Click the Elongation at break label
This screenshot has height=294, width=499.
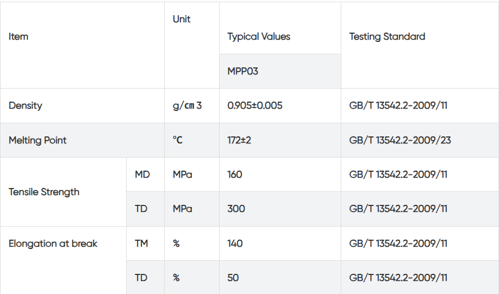coord(53,243)
